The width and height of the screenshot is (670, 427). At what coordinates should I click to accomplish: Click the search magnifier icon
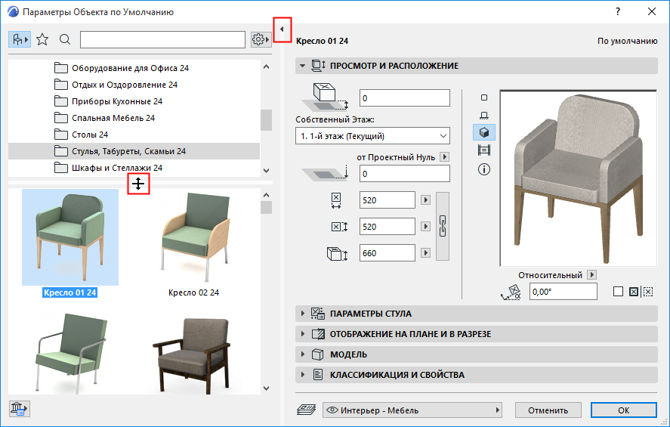65,40
